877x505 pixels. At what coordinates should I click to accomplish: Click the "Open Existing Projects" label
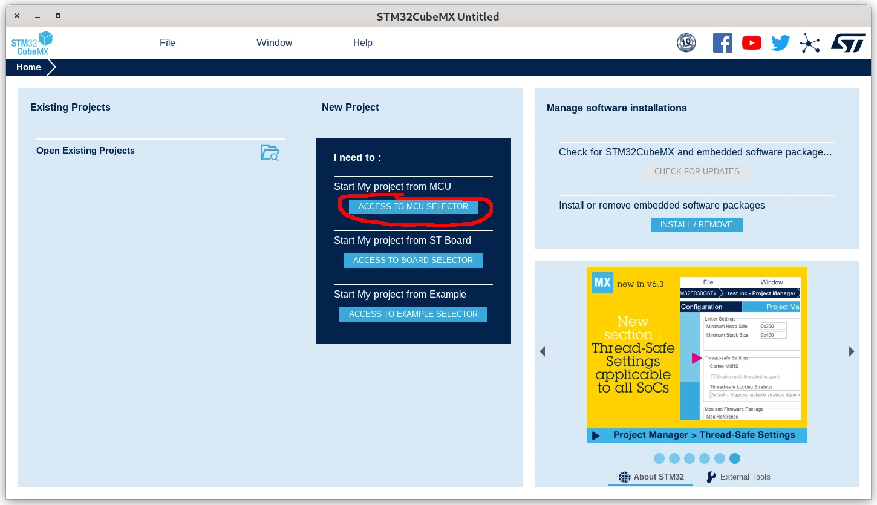85,151
